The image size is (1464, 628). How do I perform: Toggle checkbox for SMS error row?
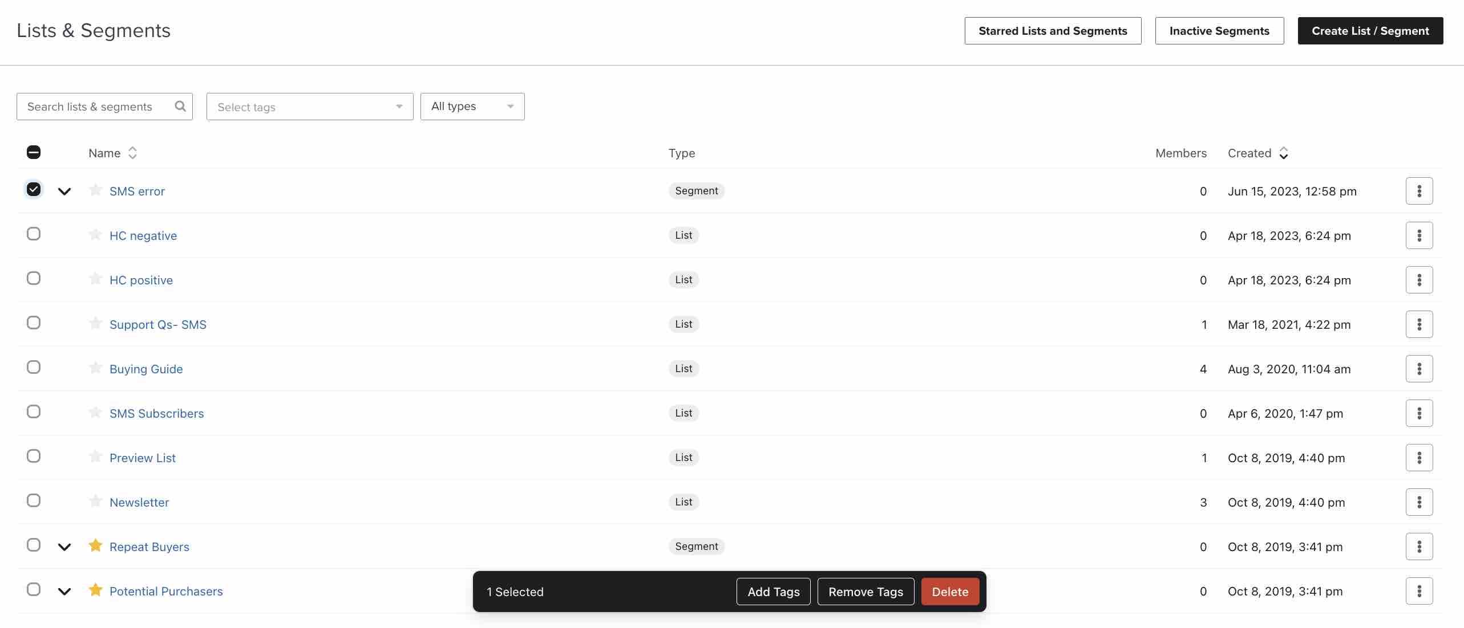point(33,189)
